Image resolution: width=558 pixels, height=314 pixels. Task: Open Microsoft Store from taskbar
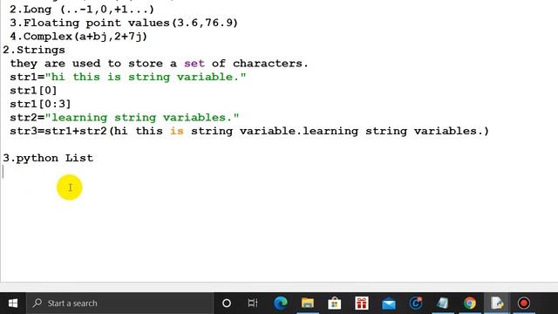pyautogui.click(x=335, y=303)
